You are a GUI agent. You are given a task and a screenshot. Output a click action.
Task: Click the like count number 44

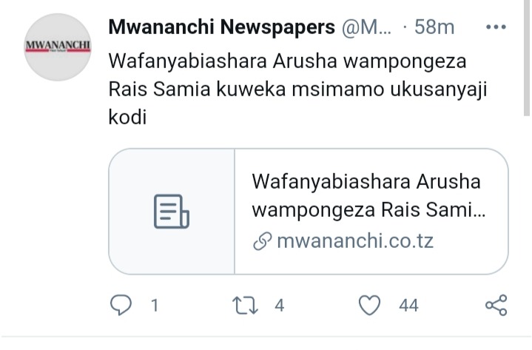(408, 305)
